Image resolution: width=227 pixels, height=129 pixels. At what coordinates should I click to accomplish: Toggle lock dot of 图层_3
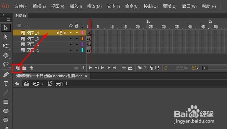point(77,39)
